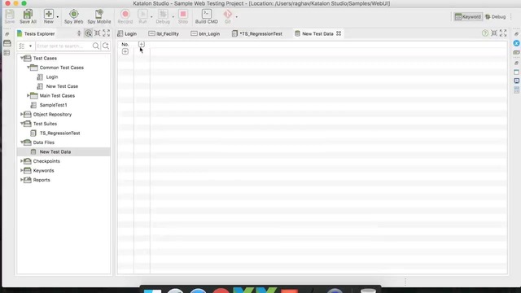
Task: Open the Git dropdown arrow
Action: [237, 17]
